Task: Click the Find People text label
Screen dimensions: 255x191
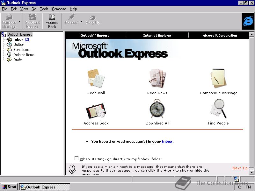Action: coord(218,123)
